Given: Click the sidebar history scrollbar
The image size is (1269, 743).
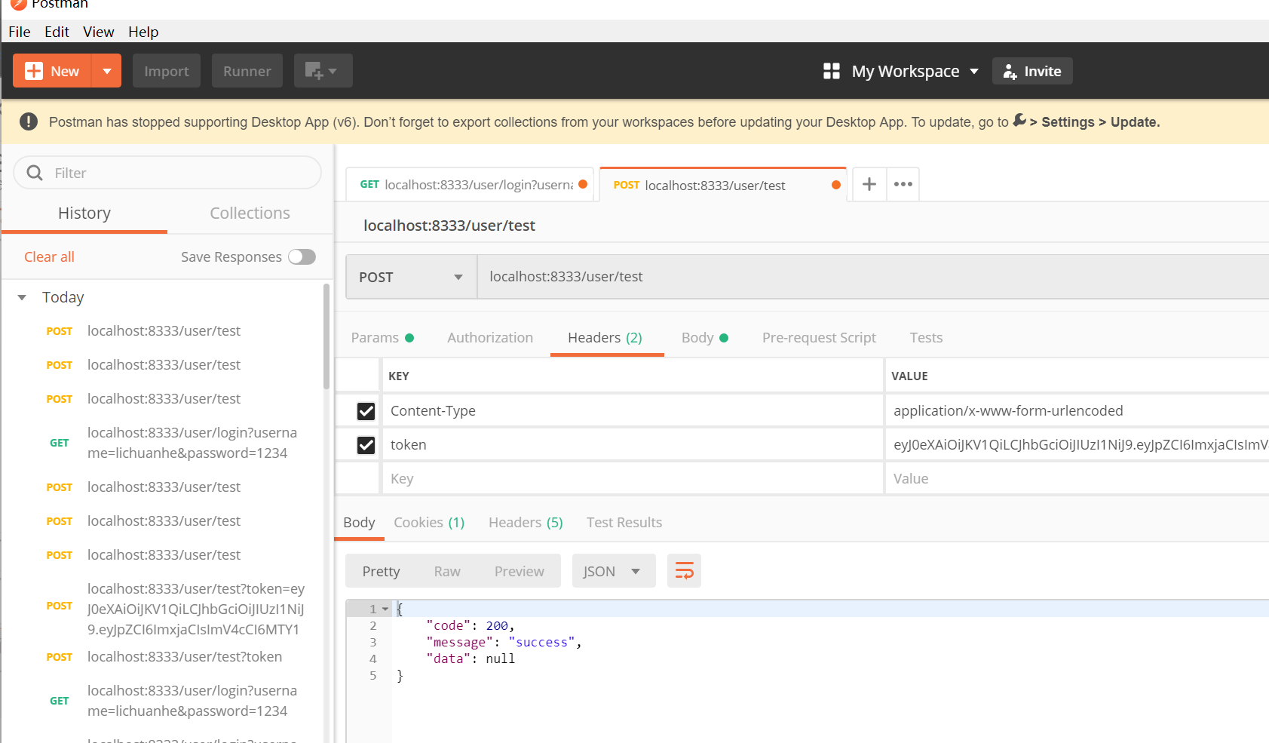Looking at the screenshot, I should 326,336.
